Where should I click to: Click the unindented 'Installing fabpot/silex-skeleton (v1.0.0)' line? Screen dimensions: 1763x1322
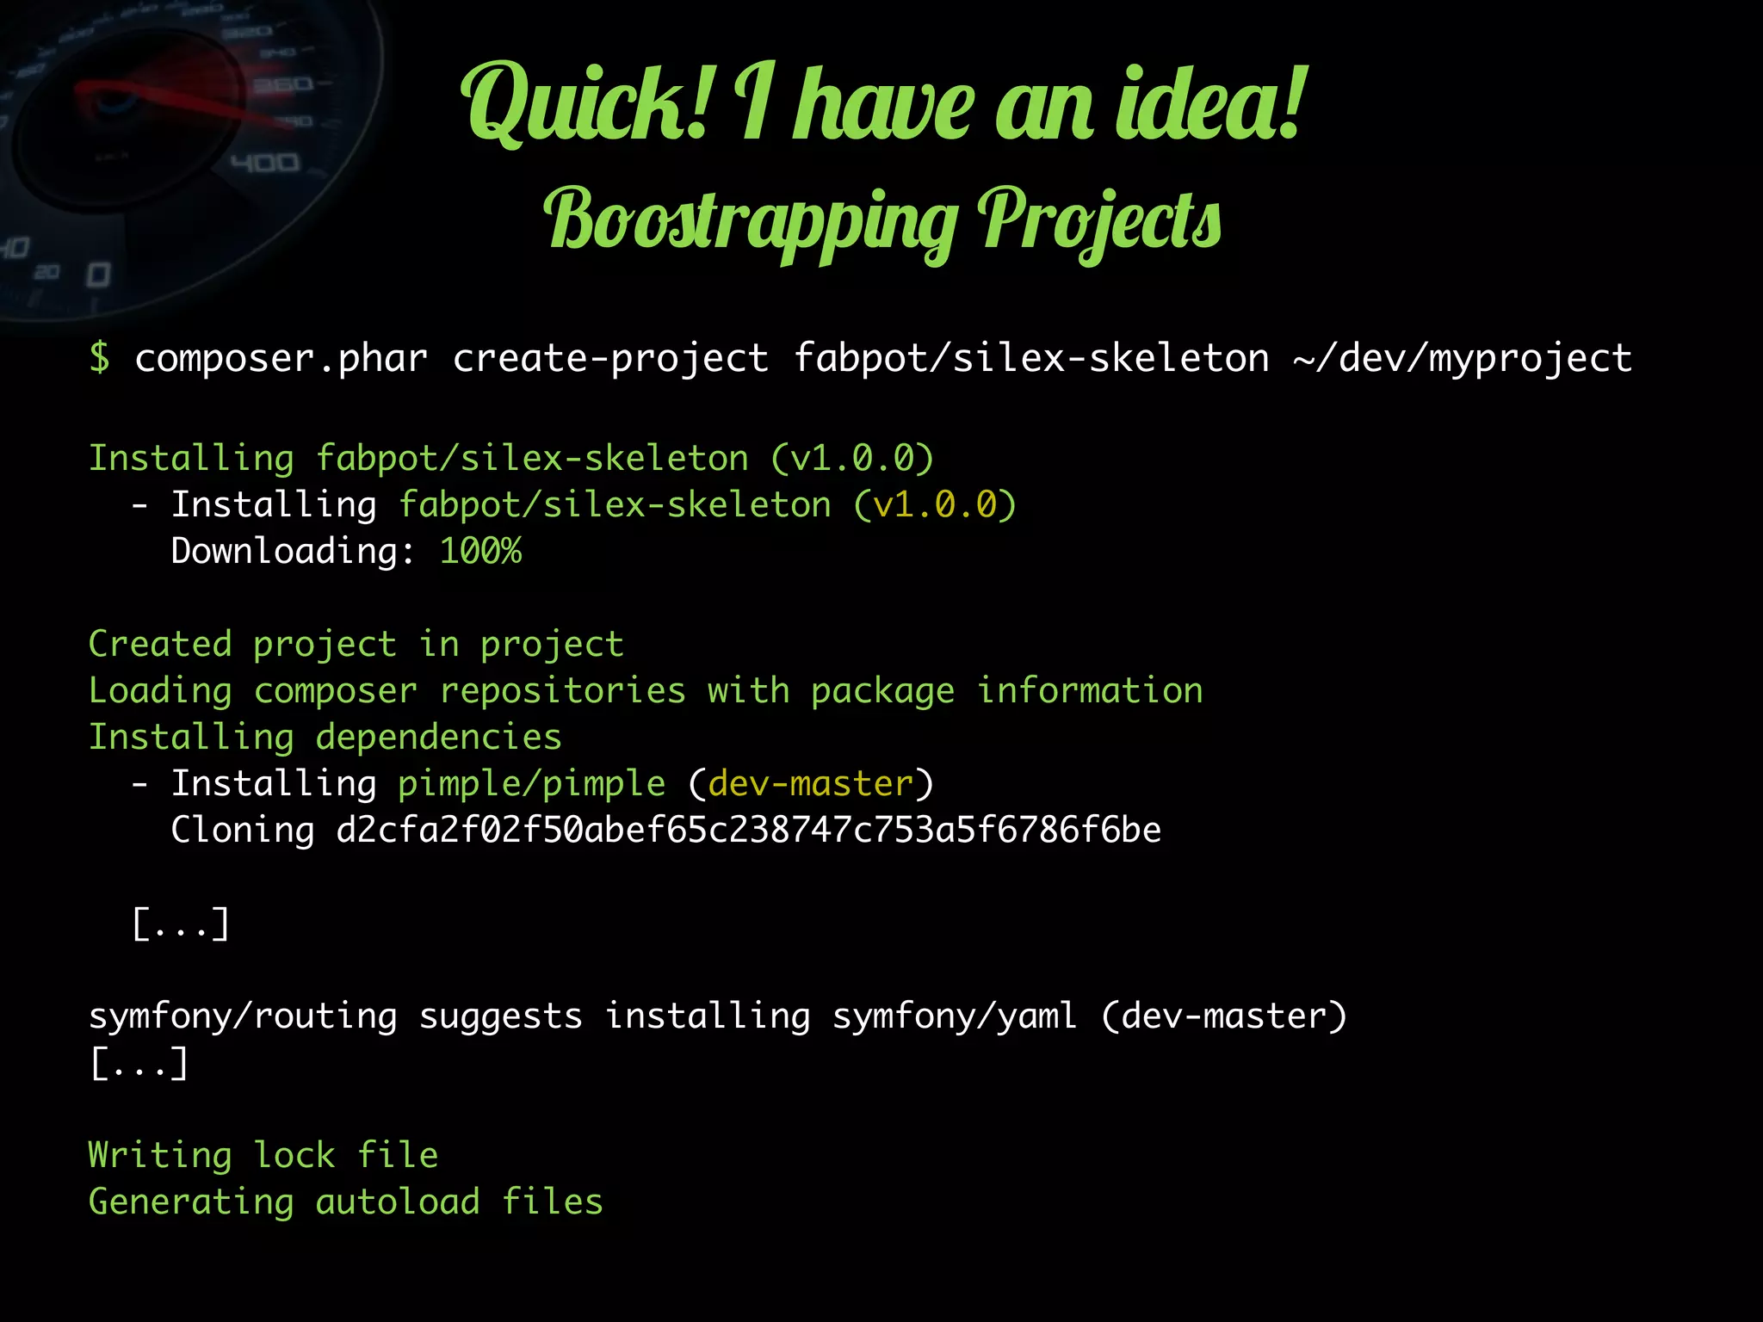click(x=511, y=459)
